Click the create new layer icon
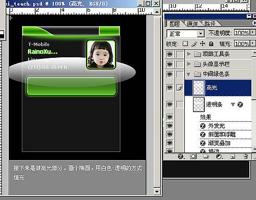256x200 pixels. click(233, 157)
